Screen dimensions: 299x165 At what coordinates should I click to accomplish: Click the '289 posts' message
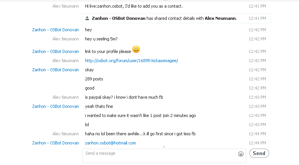[94, 79]
